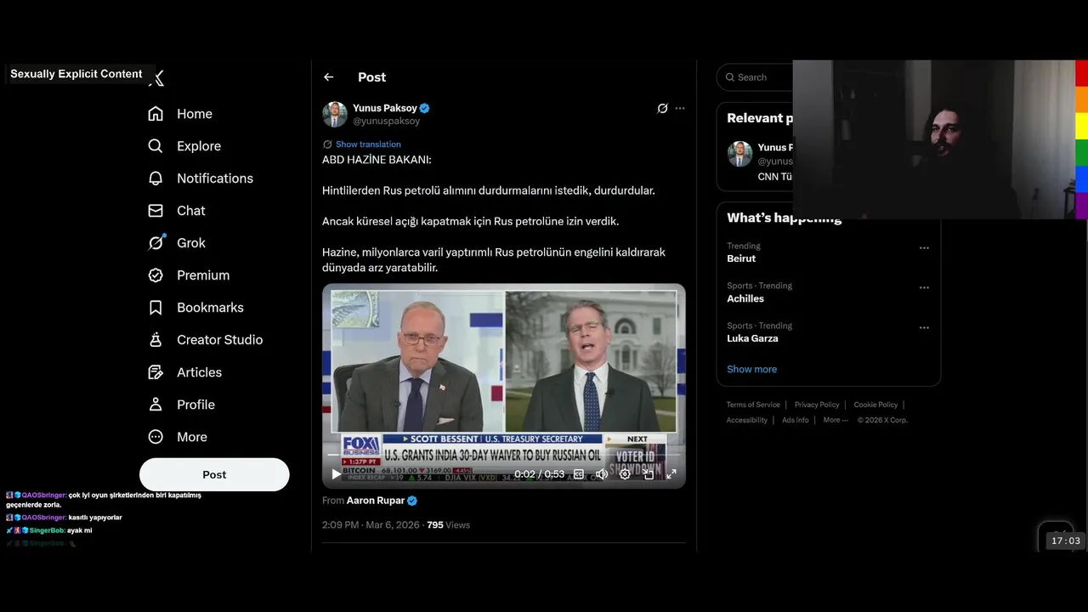Image resolution: width=1088 pixels, height=612 pixels.
Task: Click the 795 Views count
Action: [x=448, y=525]
